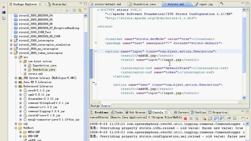The height and width of the screenshot is (141, 251).
Task: Click the second icon in the left trim bar
Action: [x=4, y=13]
